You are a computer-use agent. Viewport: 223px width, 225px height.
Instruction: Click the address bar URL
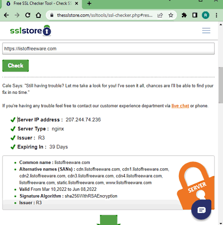[x=105, y=15]
